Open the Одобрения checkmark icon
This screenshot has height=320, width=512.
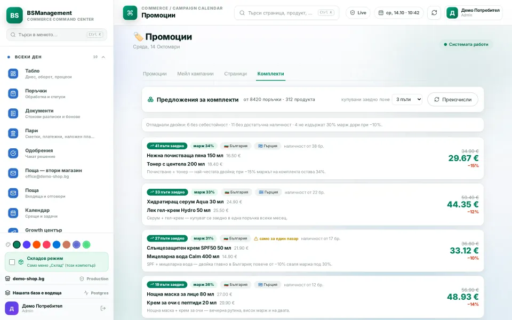(13, 153)
